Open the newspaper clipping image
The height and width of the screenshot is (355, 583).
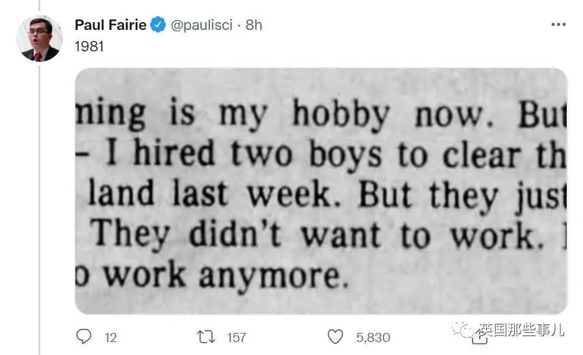pos(321,191)
